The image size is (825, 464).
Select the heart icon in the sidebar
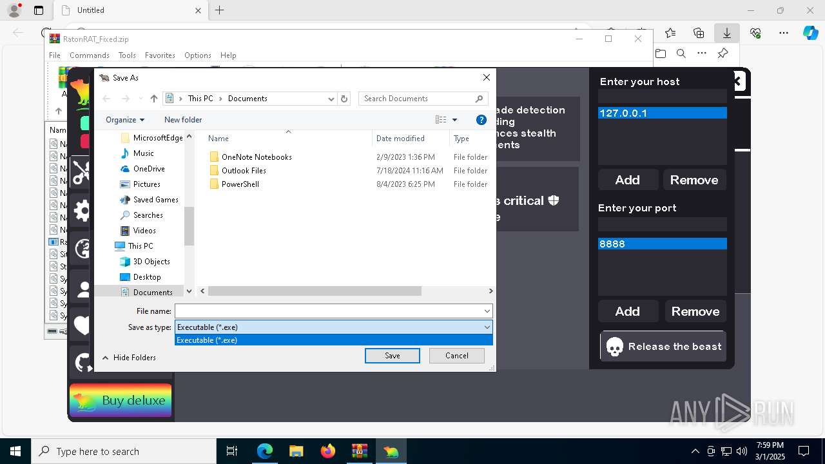(x=82, y=325)
